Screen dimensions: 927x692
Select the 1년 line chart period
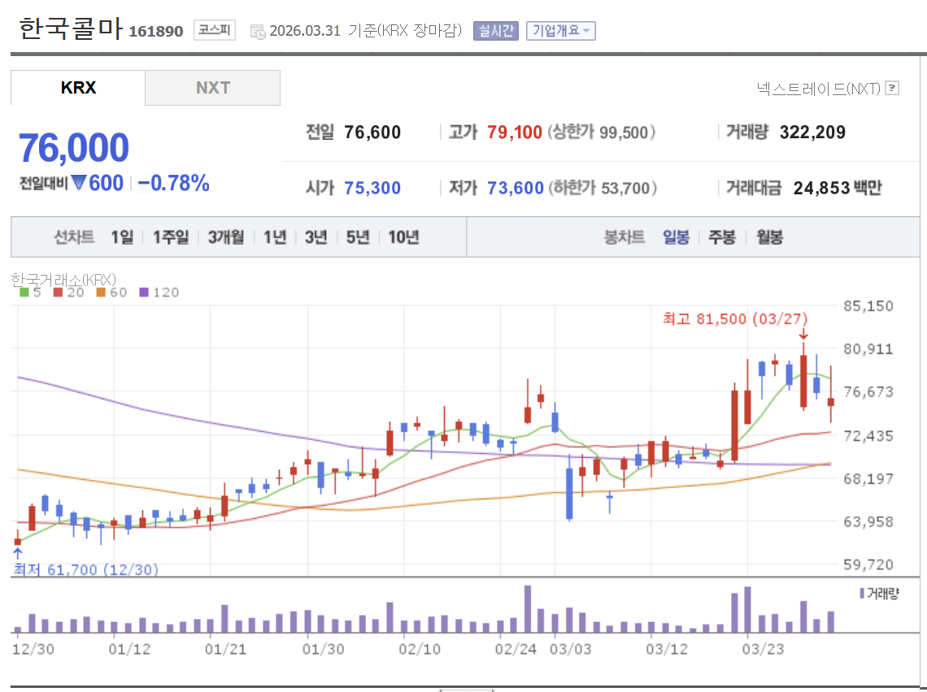[x=275, y=237]
